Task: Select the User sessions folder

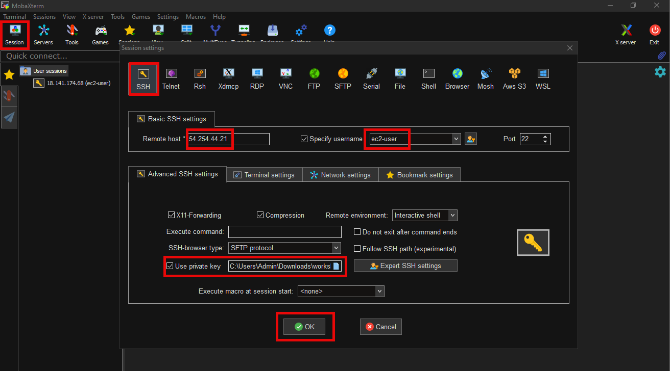Action: point(44,71)
